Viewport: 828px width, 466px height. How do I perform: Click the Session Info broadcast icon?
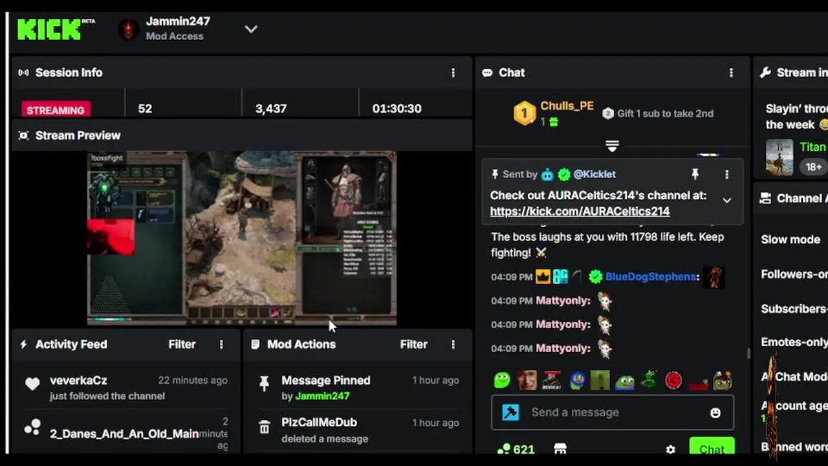point(24,72)
